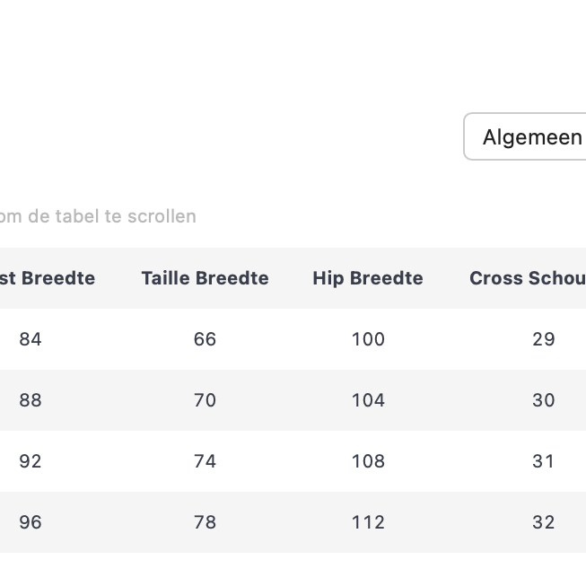Click the Taille Breedte column header

(205, 278)
